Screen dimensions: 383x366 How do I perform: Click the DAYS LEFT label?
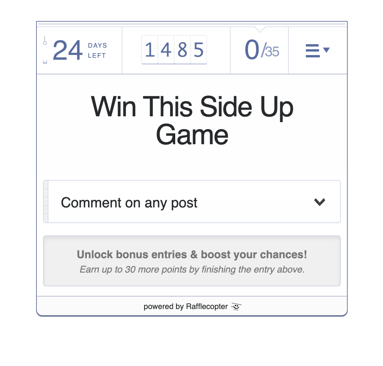pos(97,50)
